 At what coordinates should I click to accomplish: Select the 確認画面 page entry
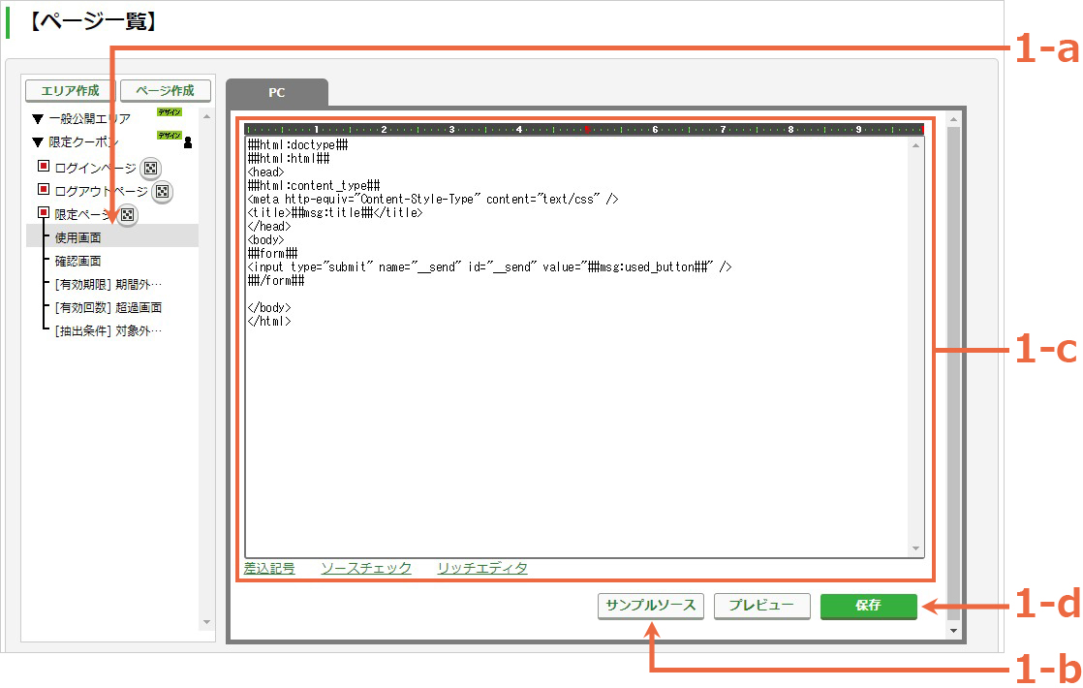click(78, 261)
